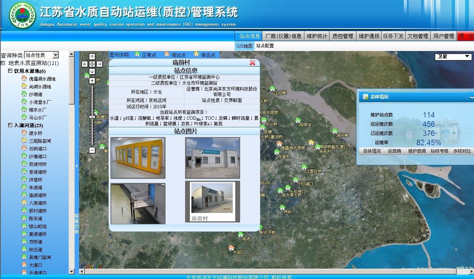
Task: Open the 查询种类 station type dropdown
Action: 55,55
